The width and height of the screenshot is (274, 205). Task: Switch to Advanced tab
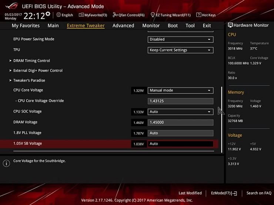[x=123, y=25]
